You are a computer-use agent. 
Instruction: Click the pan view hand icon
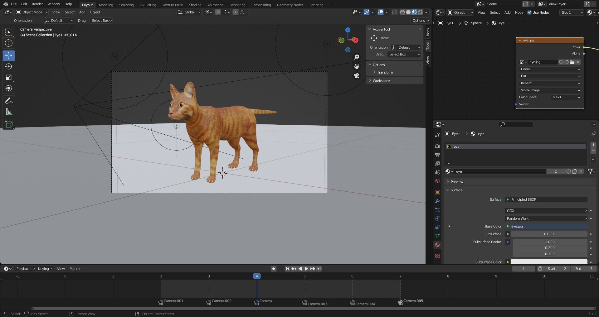pyautogui.click(x=357, y=66)
